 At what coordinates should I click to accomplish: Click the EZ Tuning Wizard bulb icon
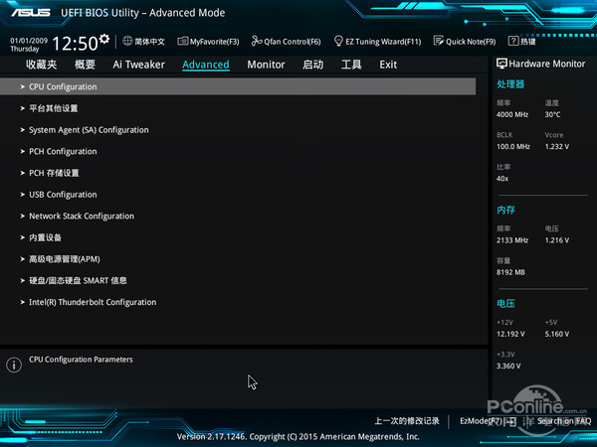pos(338,41)
